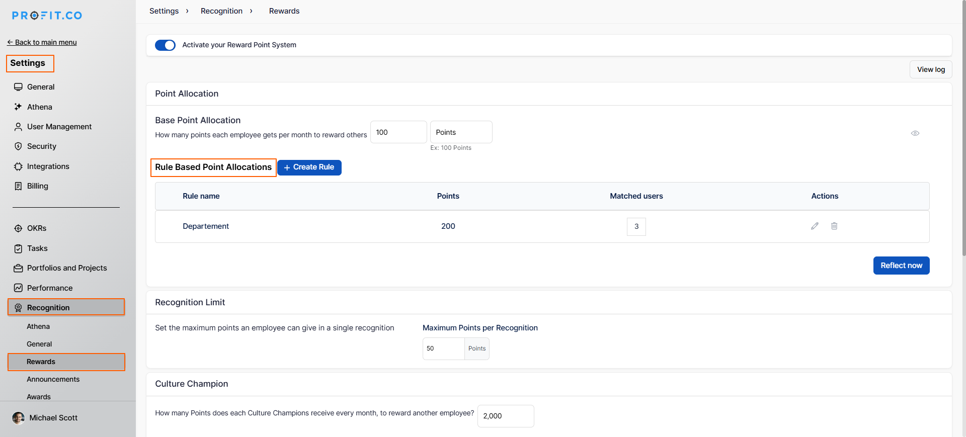Toggle off the Reward Point System switch
The width and height of the screenshot is (966, 437).
coord(165,45)
